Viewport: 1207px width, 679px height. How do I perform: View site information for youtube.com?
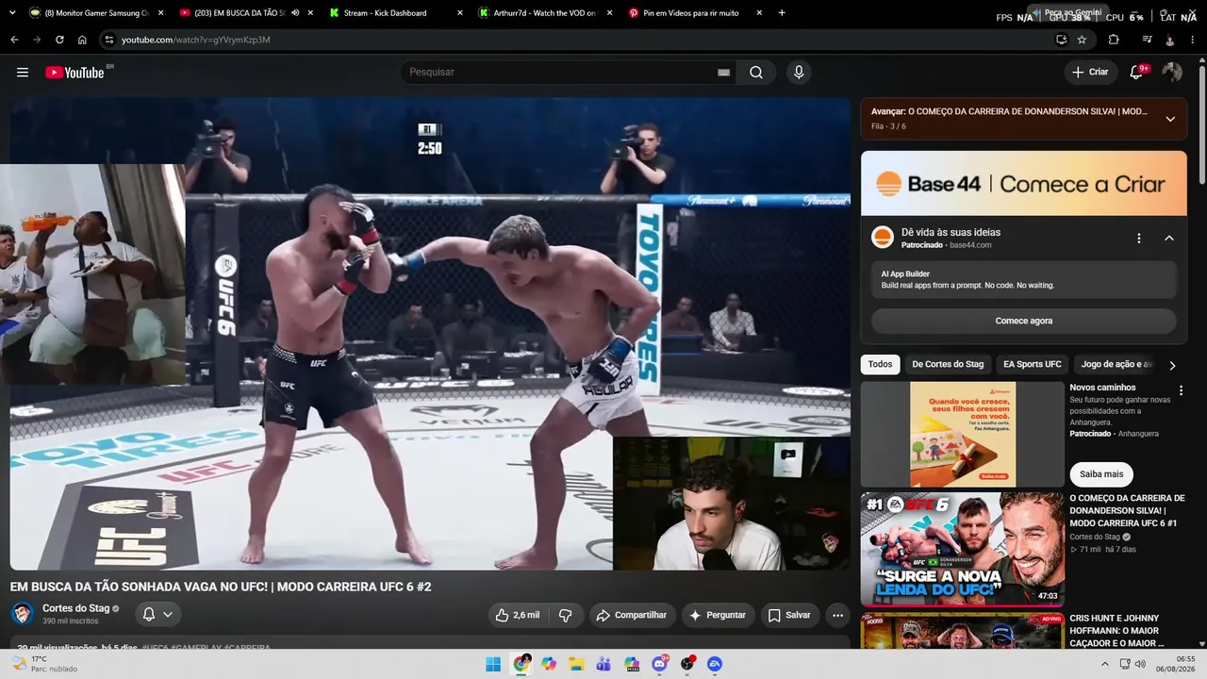[x=109, y=40]
